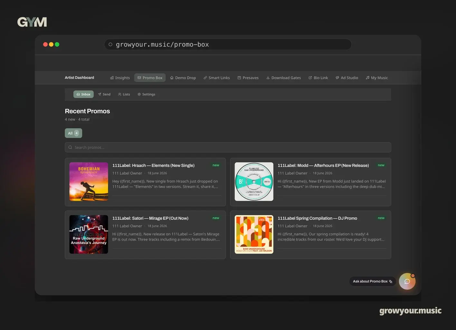
Task: Click the 18 June 2026 date on Hraach promo
Action: [x=157, y=173]
